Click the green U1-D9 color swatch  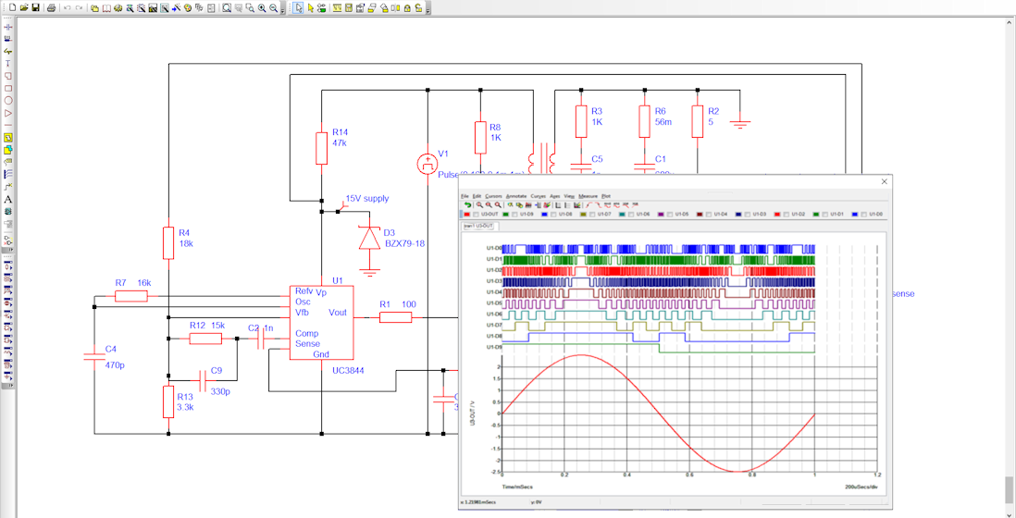(505, 215)
